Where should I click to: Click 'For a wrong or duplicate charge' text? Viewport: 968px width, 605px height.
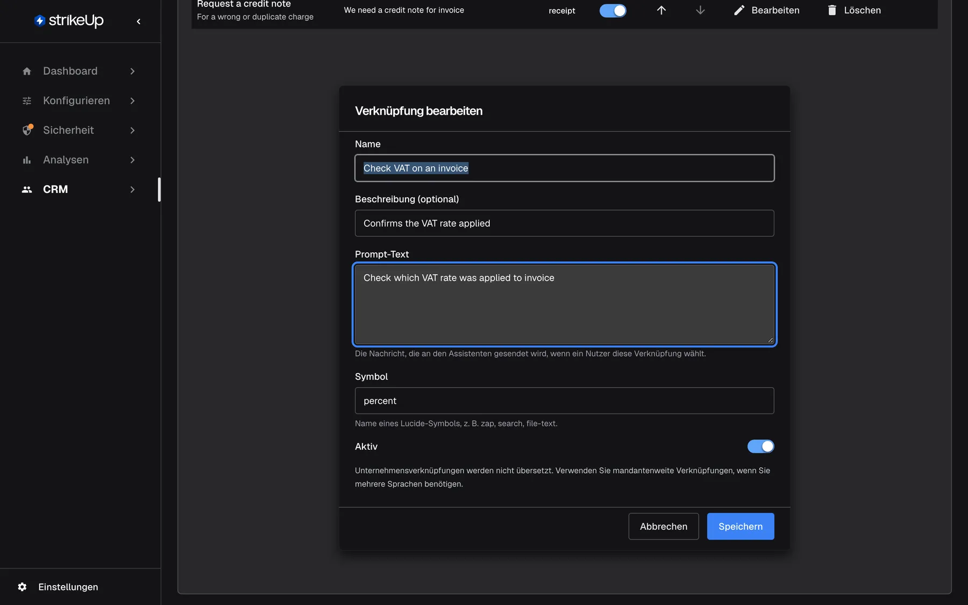pos(255,17)
